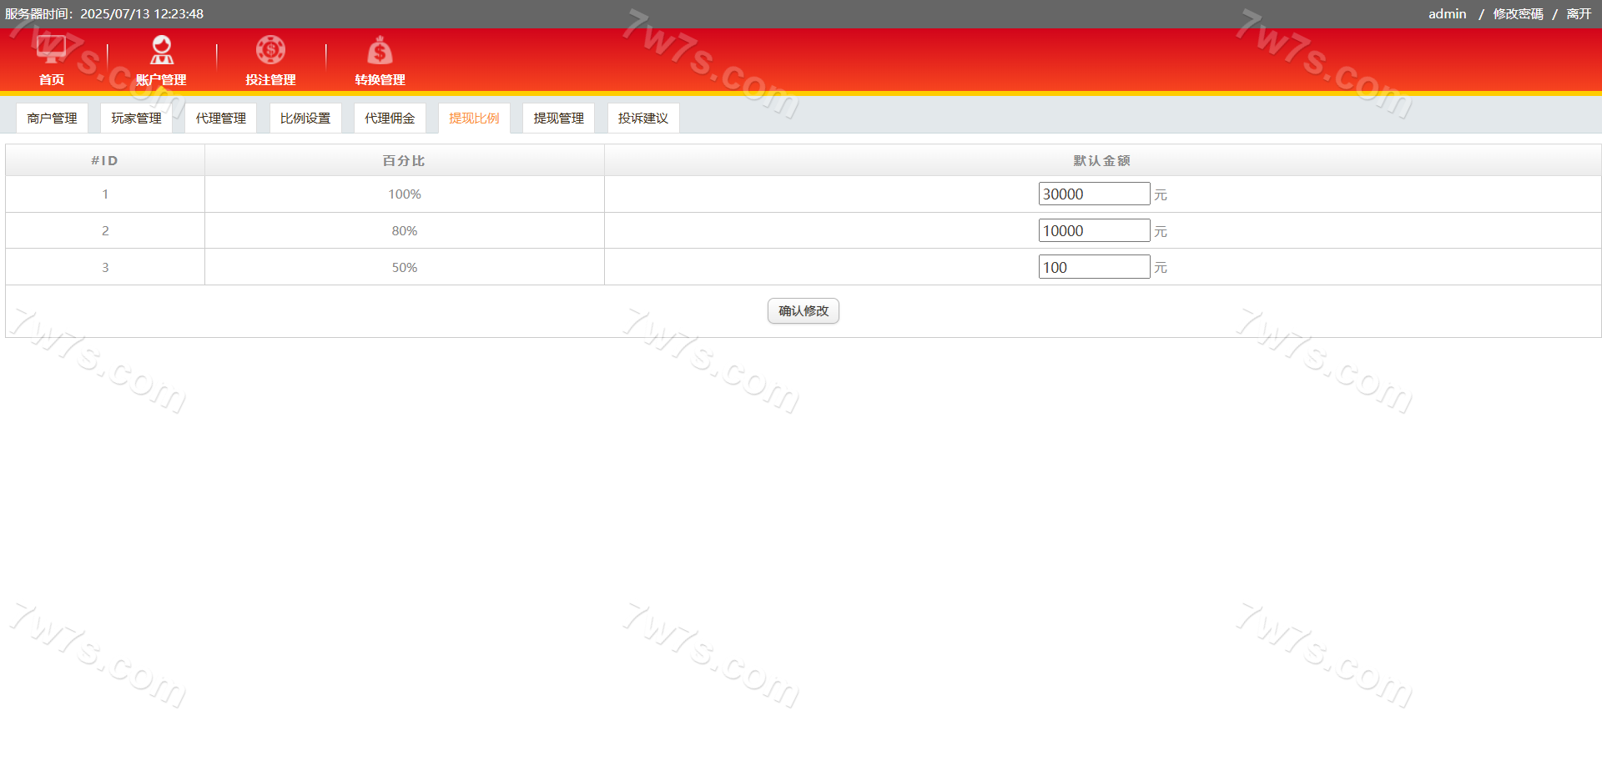Go to the 比例设置 tab
The height and width of the screenshot is (771, 1602).
pyautogui.click(x=305, y=118)
